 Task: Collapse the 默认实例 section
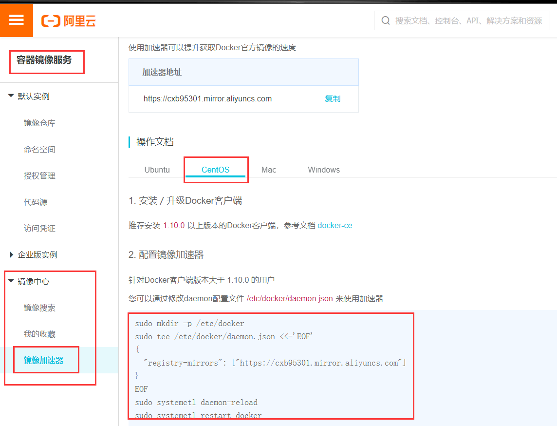pyautogui.click(x=11, y=96)
